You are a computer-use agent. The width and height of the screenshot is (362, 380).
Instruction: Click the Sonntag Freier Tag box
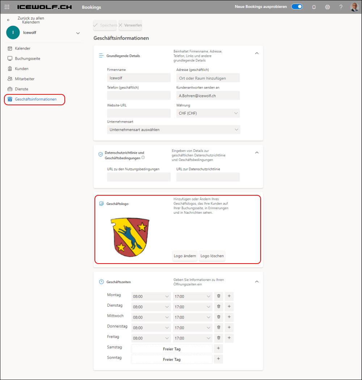[172, 359]
